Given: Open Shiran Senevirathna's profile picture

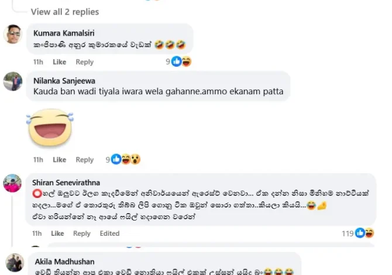Looking at the screenshot, I should [x=12, y=183].
